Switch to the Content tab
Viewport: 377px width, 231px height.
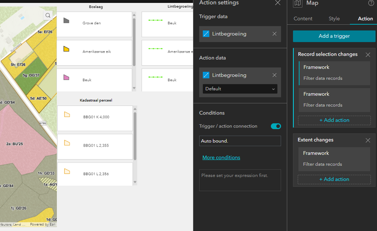(x=303, y=18)
